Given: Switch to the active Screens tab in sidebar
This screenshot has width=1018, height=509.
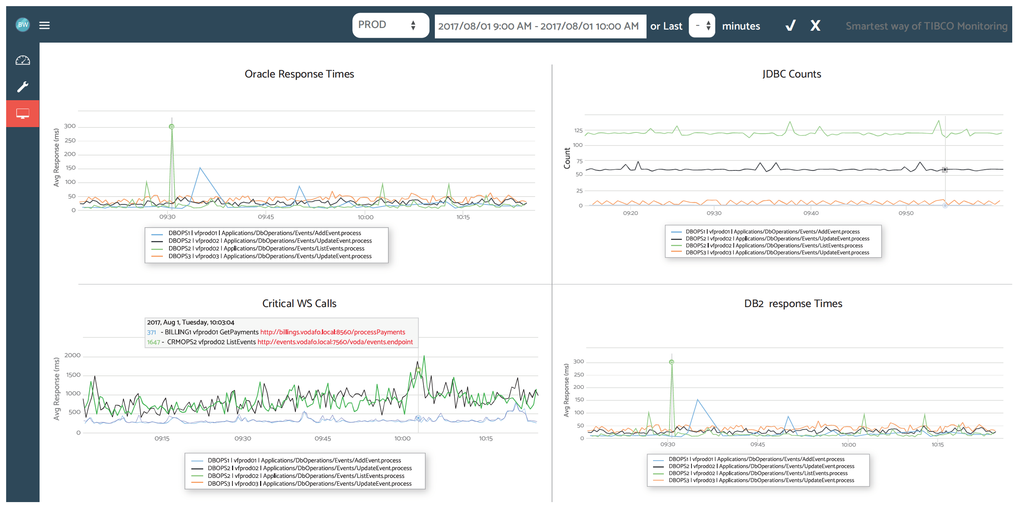Looking at the screenshot, I should 23,113.
